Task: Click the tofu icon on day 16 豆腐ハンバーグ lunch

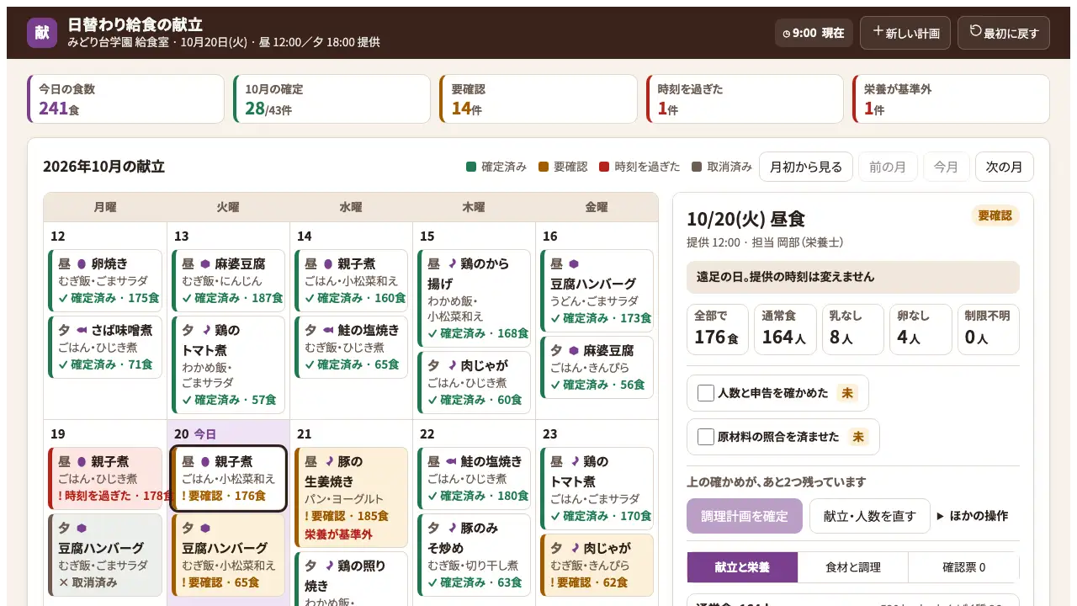Action: (574, 263)
